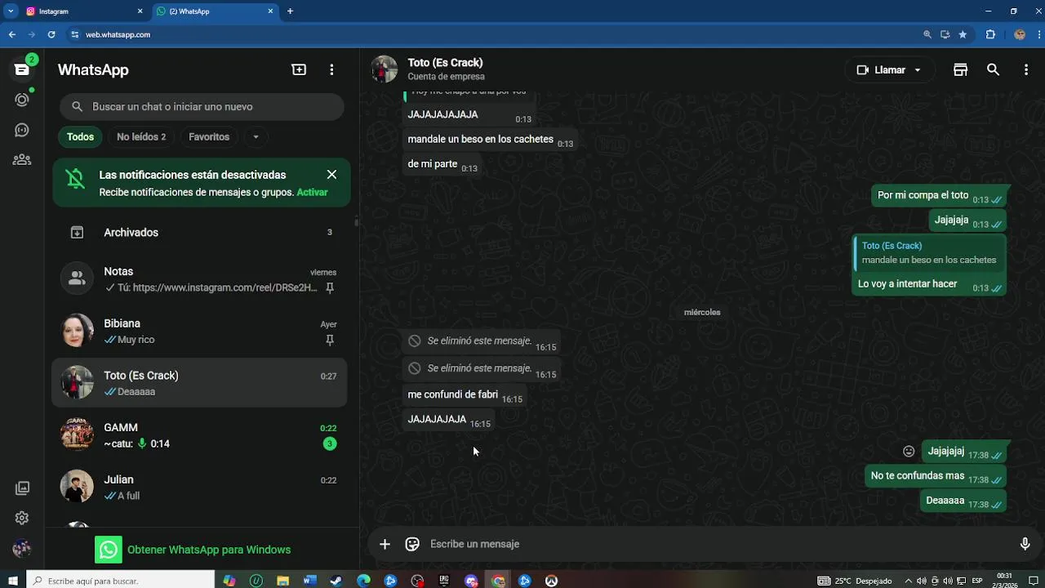This screenshot has height=588, width=1045.
Task: Focus the chat search box
Action: pos(202,107)
